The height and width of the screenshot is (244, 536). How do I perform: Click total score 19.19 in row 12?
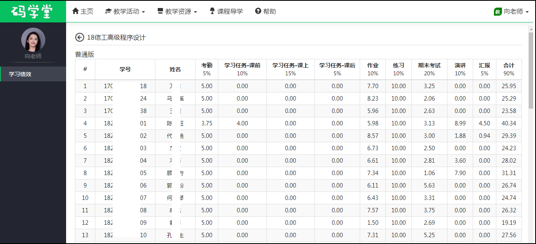point(509,223)
